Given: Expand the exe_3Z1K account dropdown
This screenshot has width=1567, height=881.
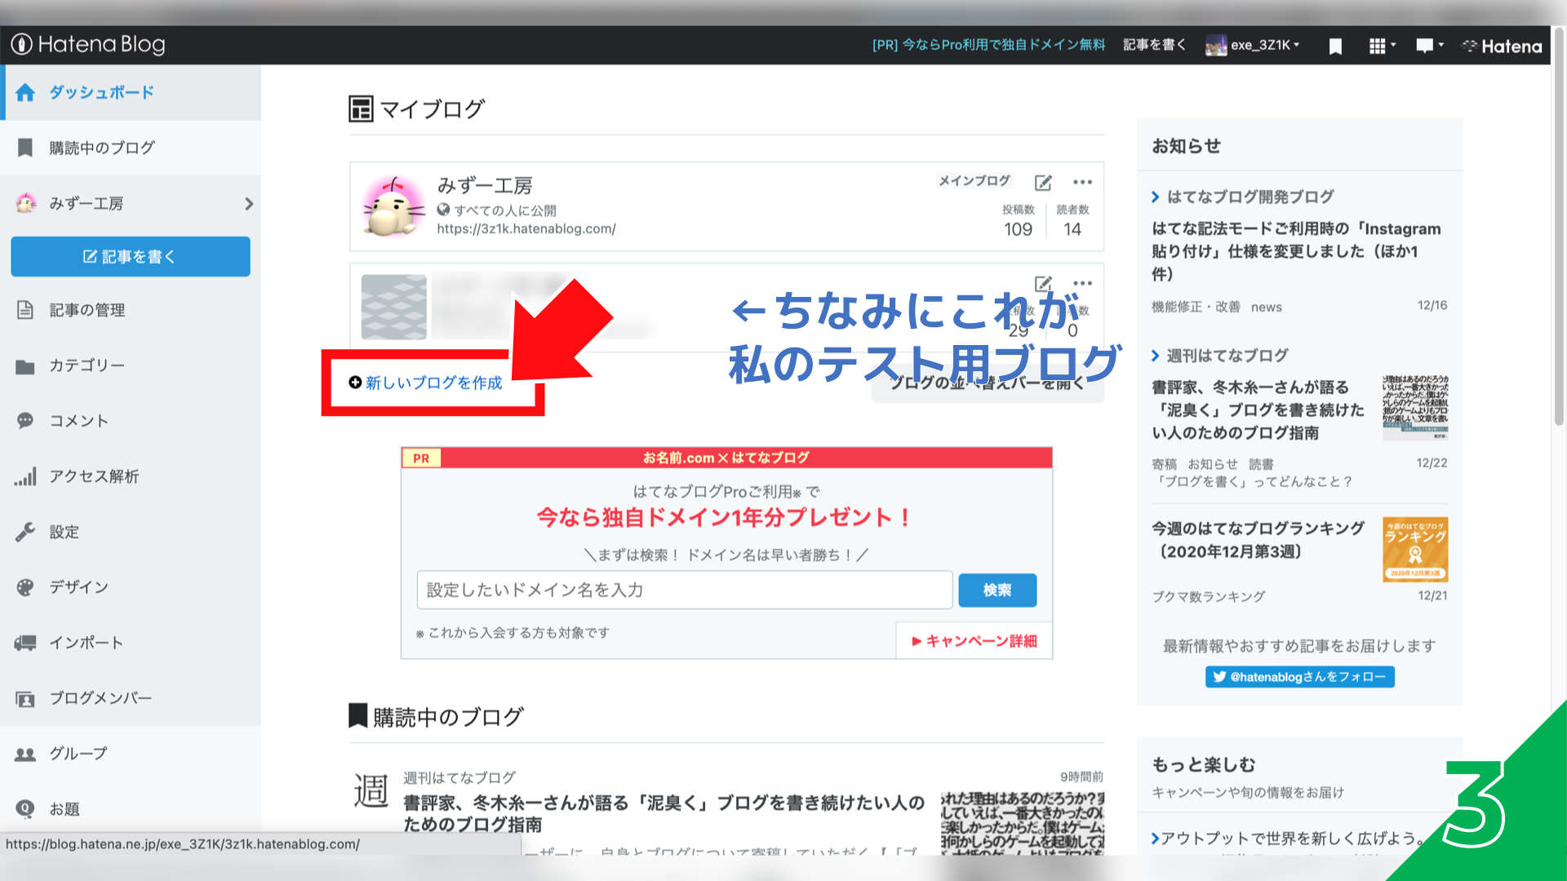Looking at the screenshot, I should [1265, 45].
